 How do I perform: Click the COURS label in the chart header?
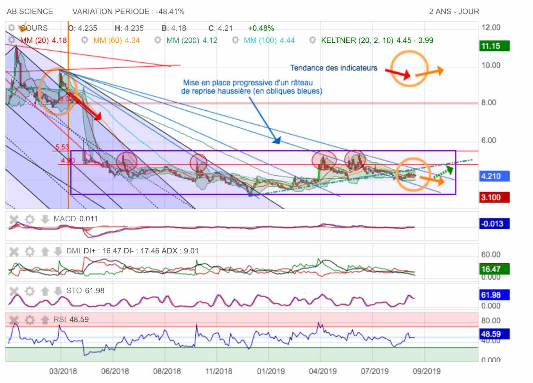pyautogui.click(x=34, y=28)
